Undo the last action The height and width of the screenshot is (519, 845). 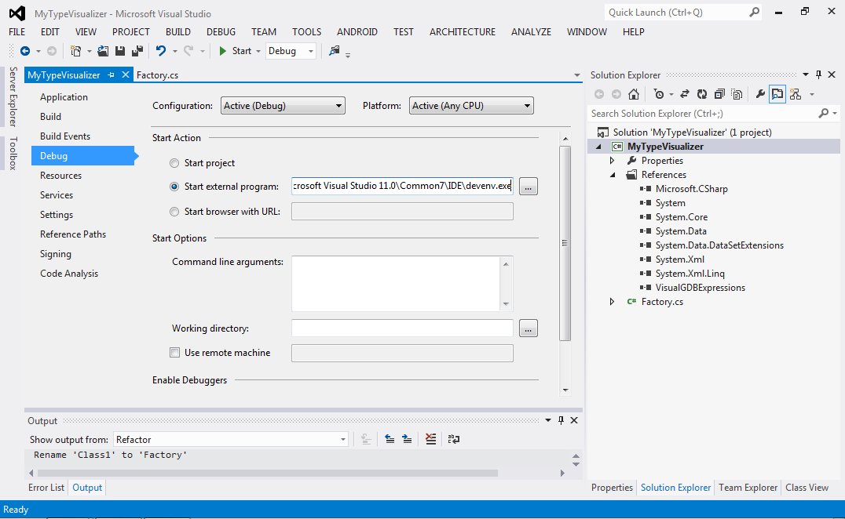click(160, 51)
